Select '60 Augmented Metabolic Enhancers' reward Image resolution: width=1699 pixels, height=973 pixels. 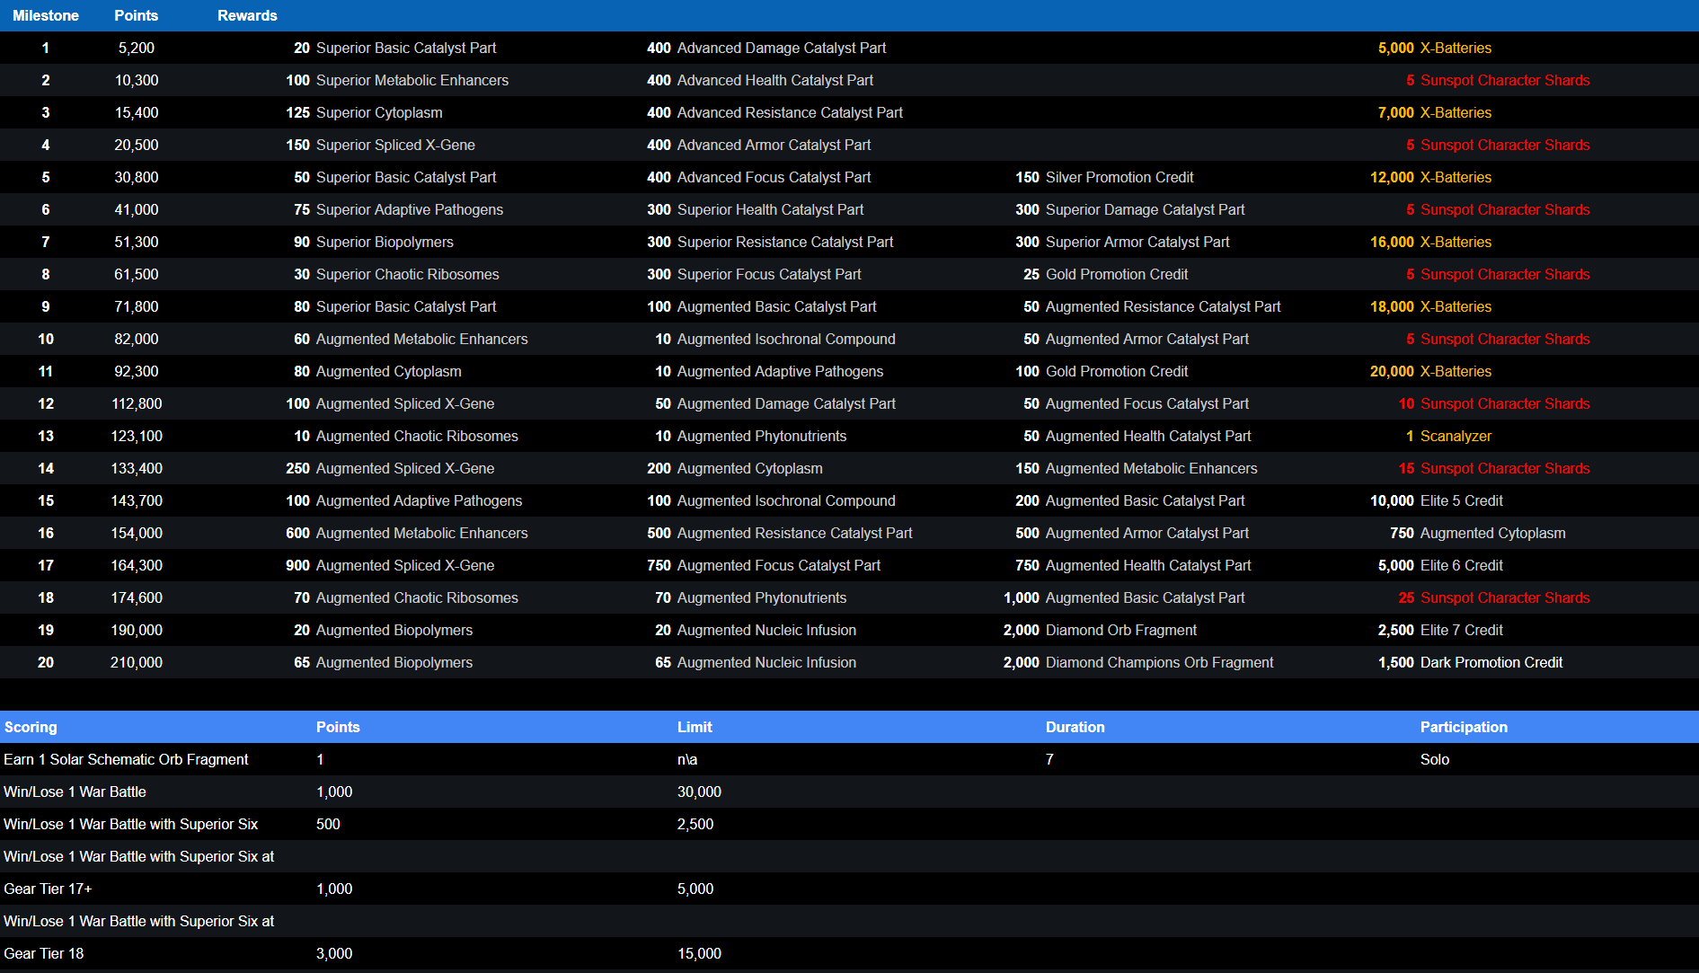click(x=411, y=339)
